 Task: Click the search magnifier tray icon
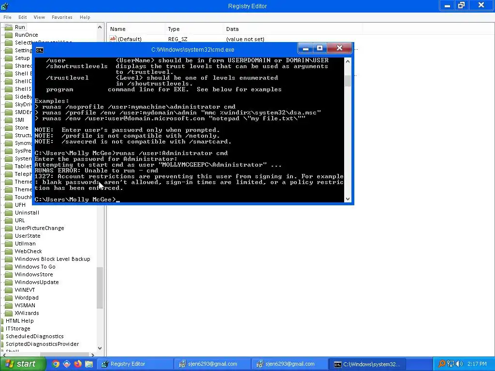coord(442,364)
